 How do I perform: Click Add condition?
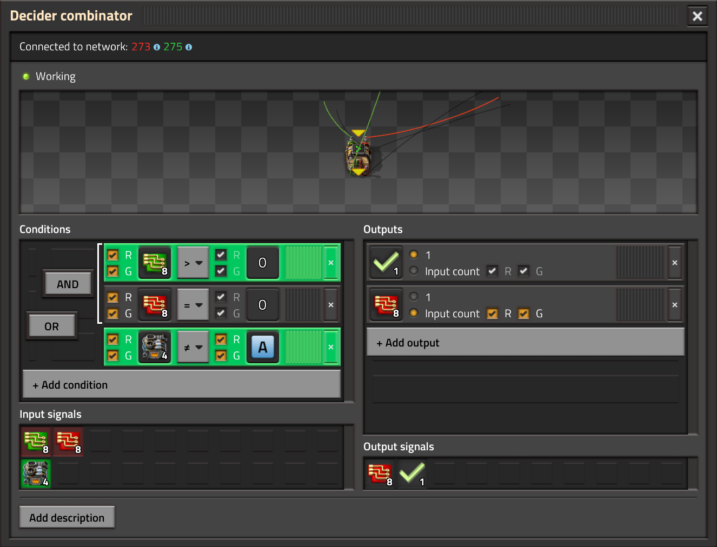pyautogui.click(x=182, y=385)
